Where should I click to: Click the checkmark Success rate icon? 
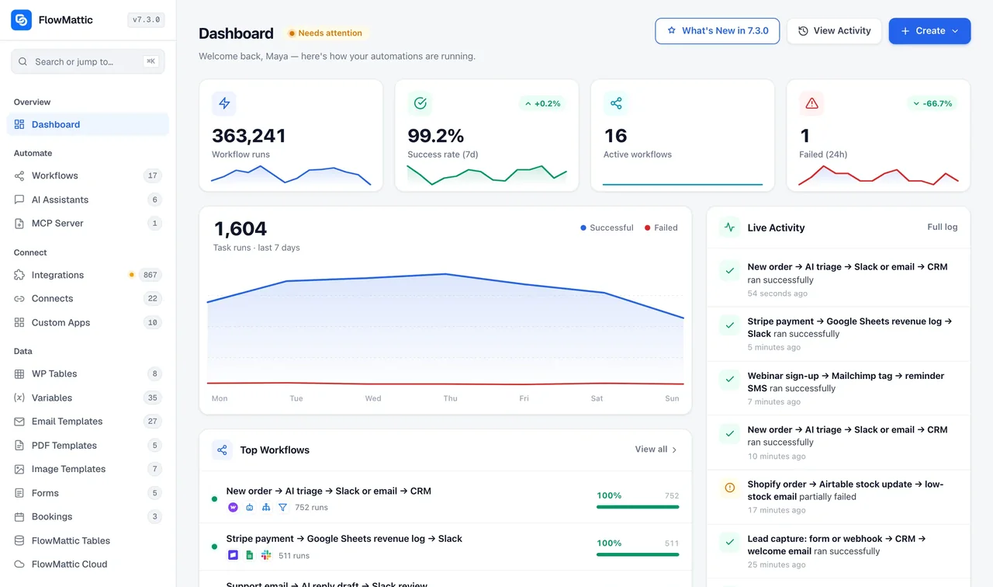point(420,103)
